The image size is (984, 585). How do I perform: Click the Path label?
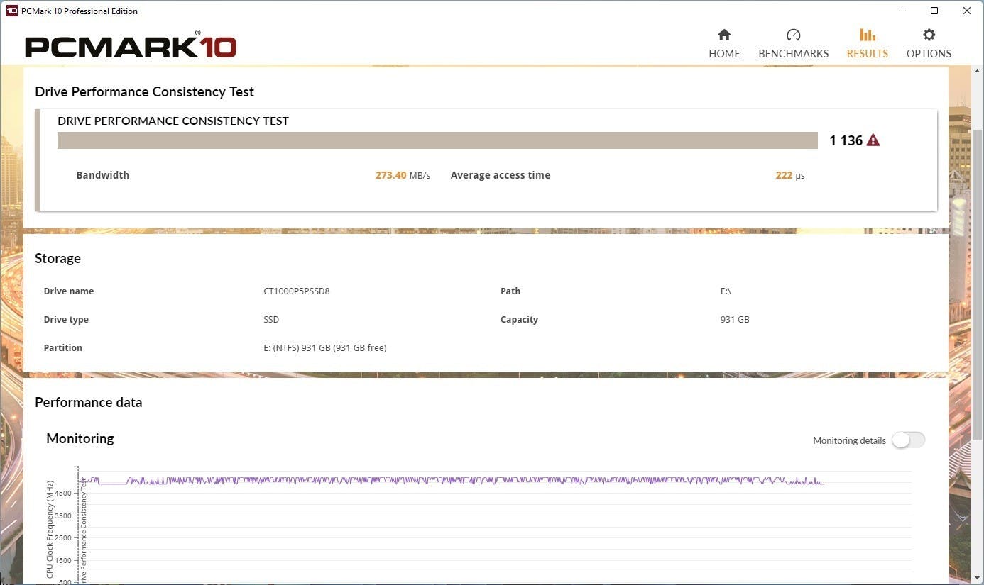[510, 291]
